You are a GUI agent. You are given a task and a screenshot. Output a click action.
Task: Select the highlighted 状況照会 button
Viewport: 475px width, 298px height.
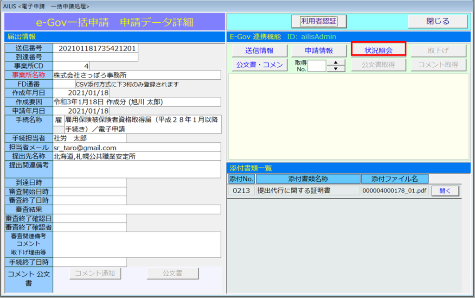tap(379, 50)
